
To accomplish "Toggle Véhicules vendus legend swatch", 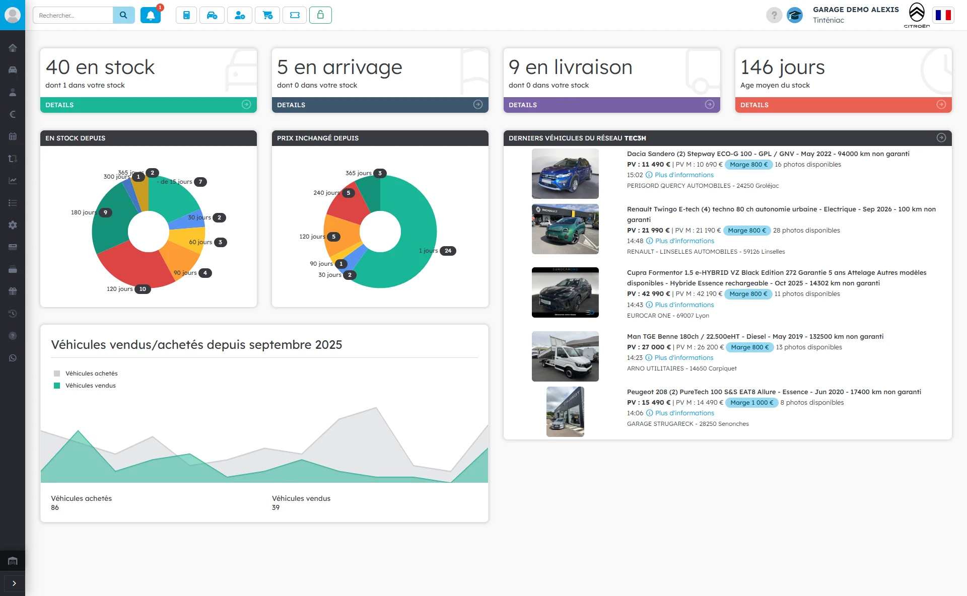I will pyautogui.click(x=57, y=386).
